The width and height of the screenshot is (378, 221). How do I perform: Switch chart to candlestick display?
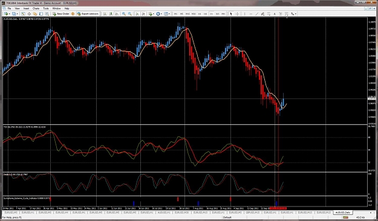point(111,14)
